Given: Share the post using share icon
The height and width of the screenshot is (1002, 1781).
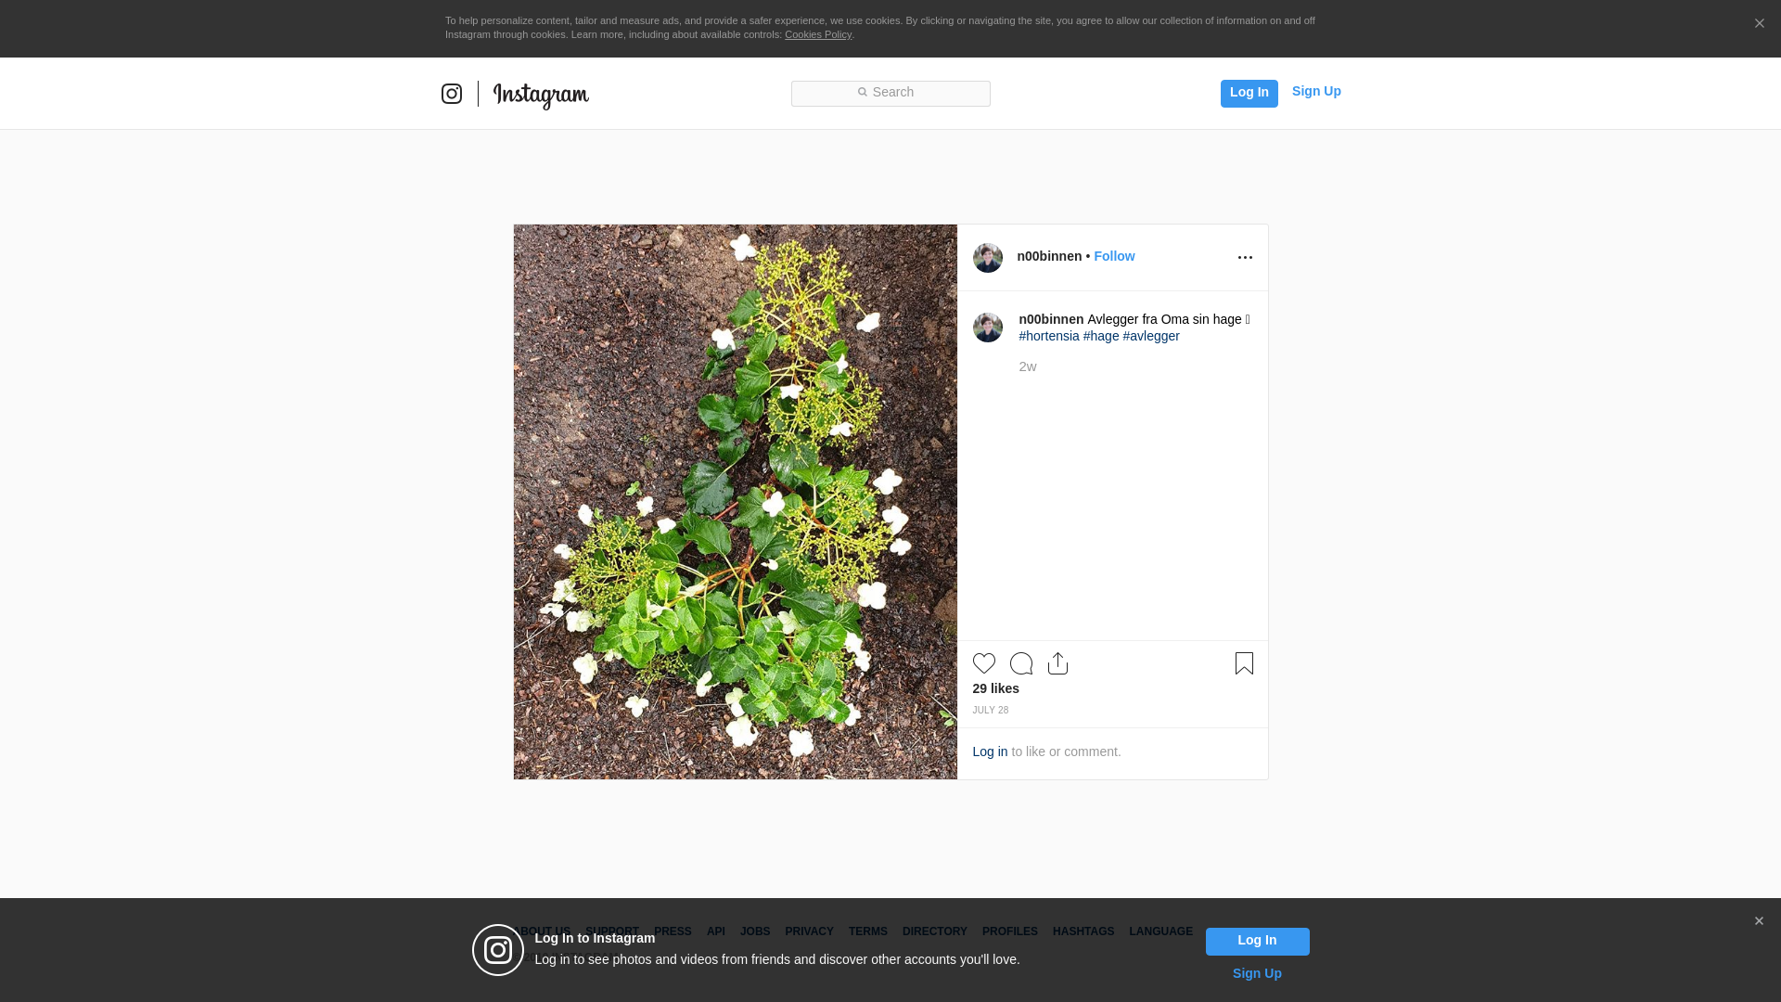Looking at the screenshot, I should pos(1057,663).
